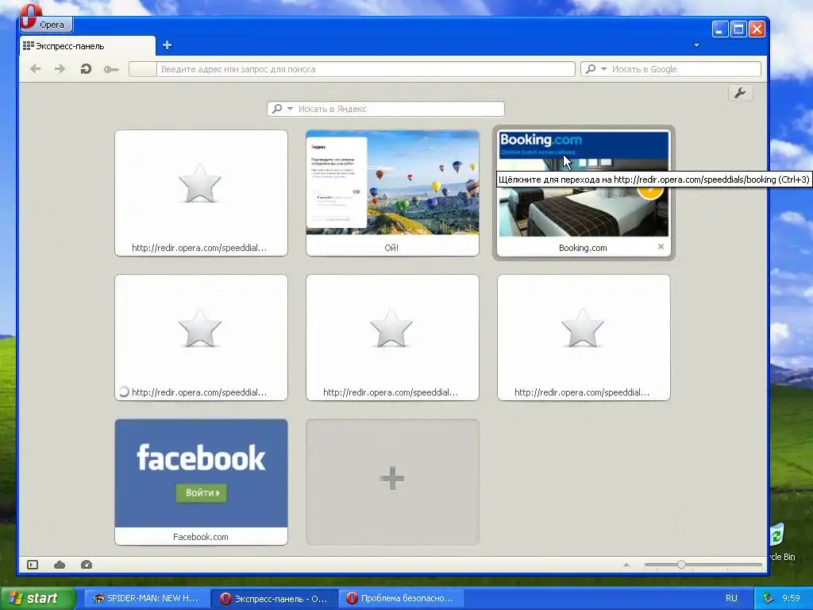
Task: Close the Opera window
Action: (x=757, y=29)
